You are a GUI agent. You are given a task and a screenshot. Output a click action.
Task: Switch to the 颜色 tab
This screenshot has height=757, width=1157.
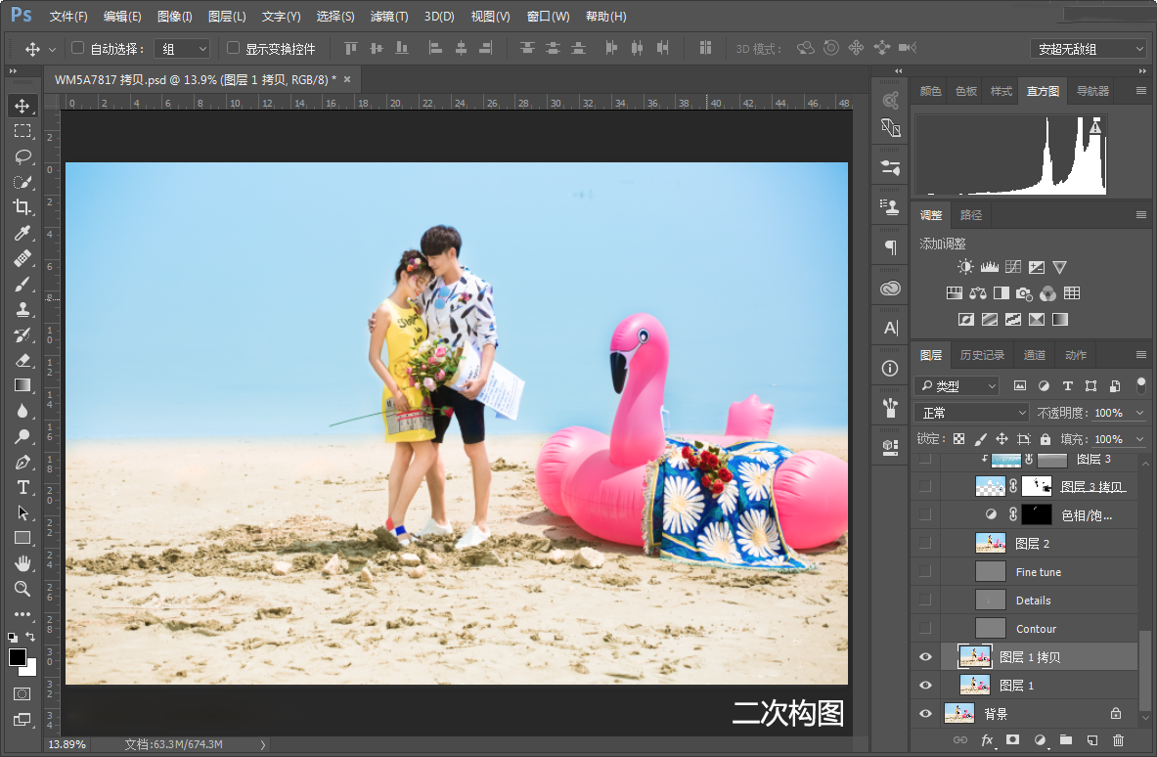click(930, 91)
